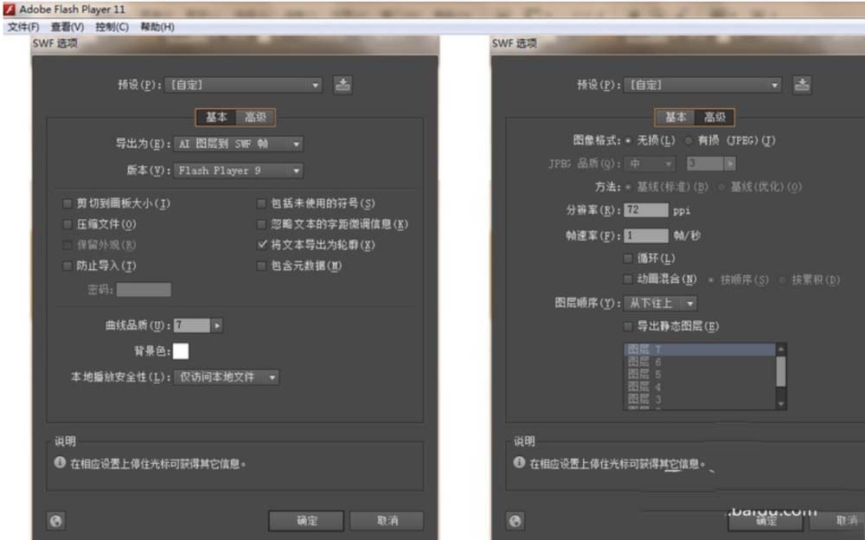Select 图层 7 in layer list
The image size is (865, 540).
coord(700,350)
